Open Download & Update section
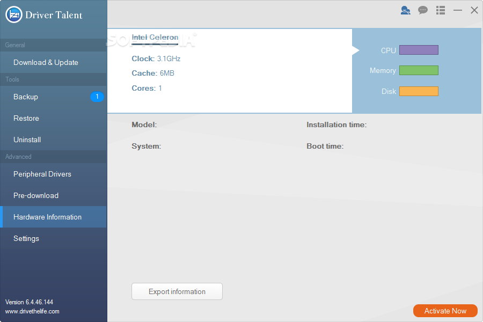 (x=54, y=62)
